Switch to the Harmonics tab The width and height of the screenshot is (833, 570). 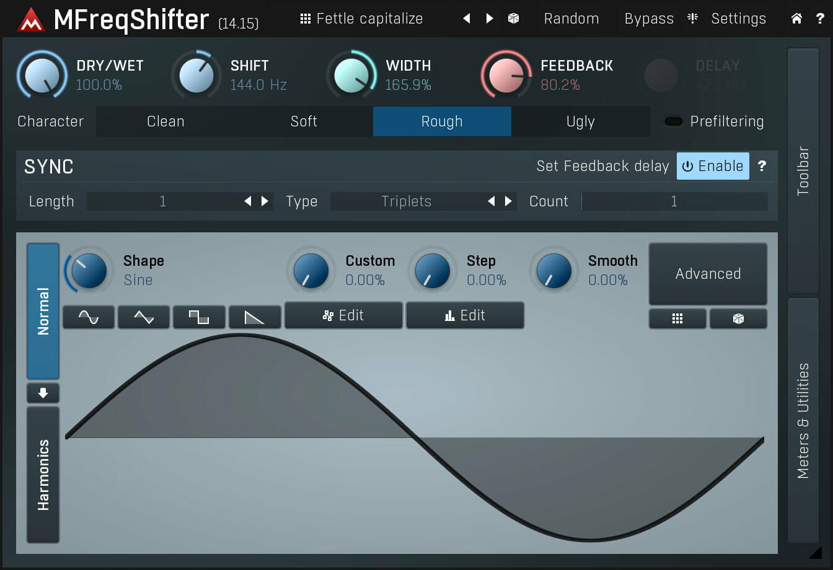(43, 476)
